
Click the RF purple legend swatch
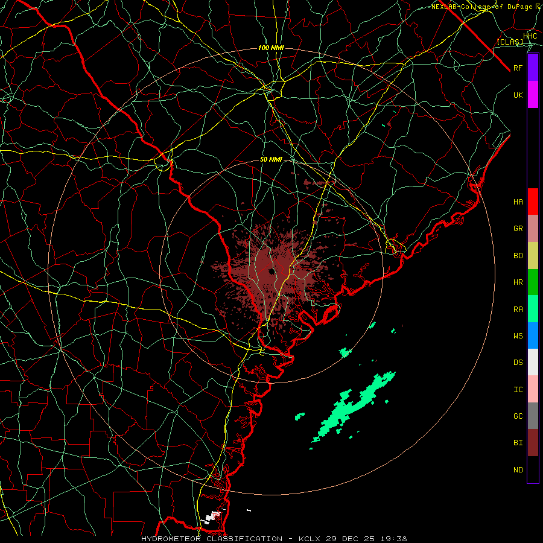pyautogui.click(x=533, y=68)
